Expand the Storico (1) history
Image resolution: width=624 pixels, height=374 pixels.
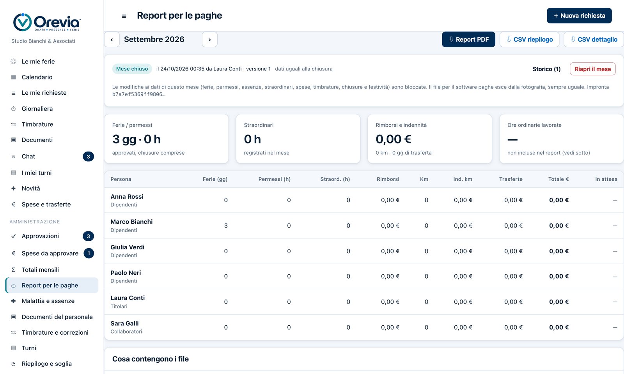click(546, 69)
